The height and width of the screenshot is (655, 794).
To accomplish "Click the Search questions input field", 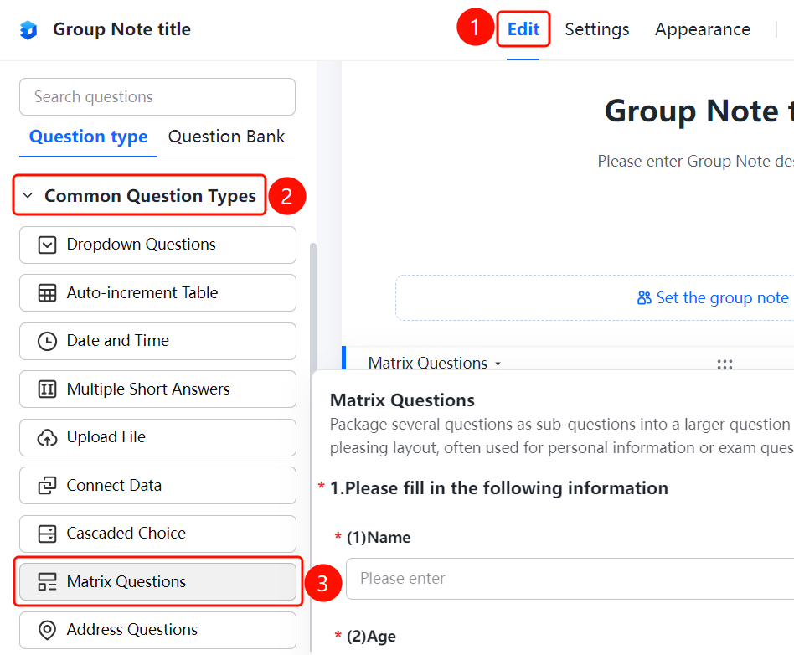I will (157, 97).
